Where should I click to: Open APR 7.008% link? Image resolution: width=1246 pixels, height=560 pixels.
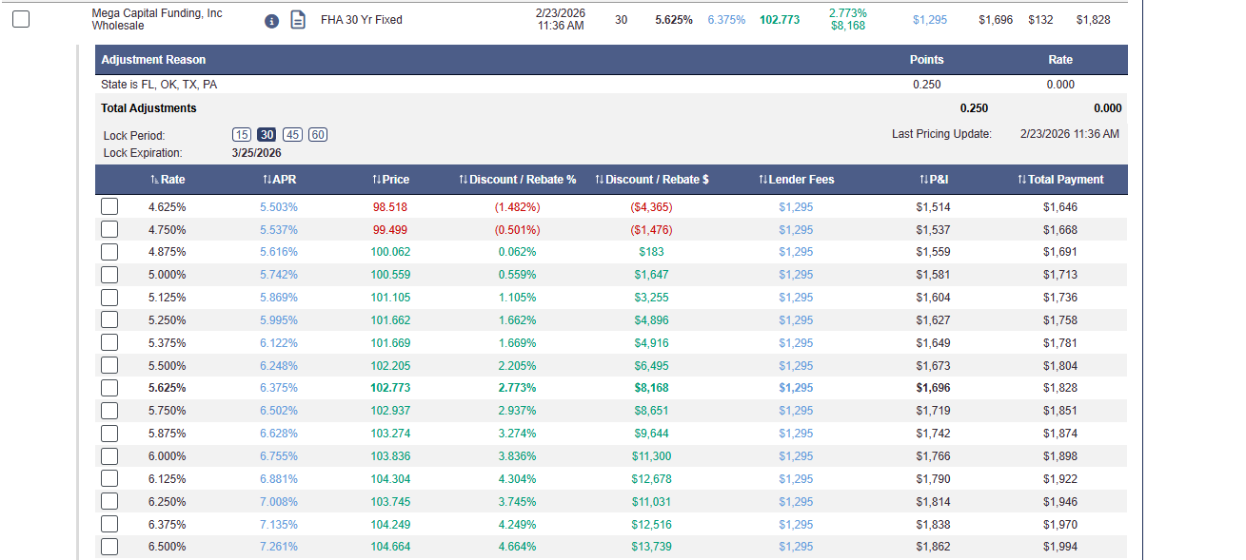click(x=279, y=502)
